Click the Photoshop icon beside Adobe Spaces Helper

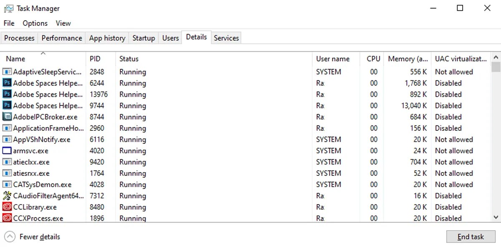[x=7, y=83]
